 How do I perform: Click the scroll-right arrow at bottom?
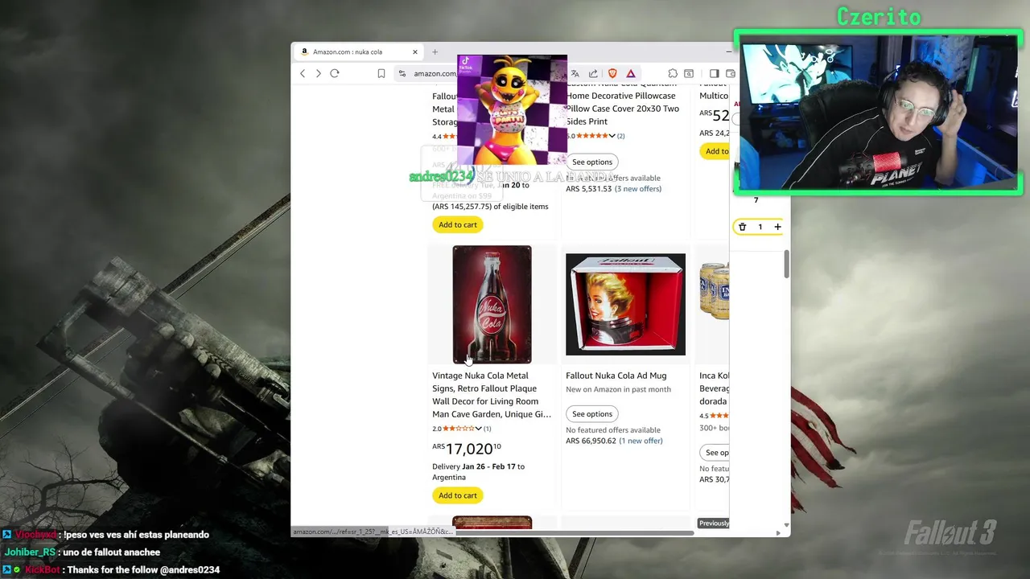pos(777,532)
